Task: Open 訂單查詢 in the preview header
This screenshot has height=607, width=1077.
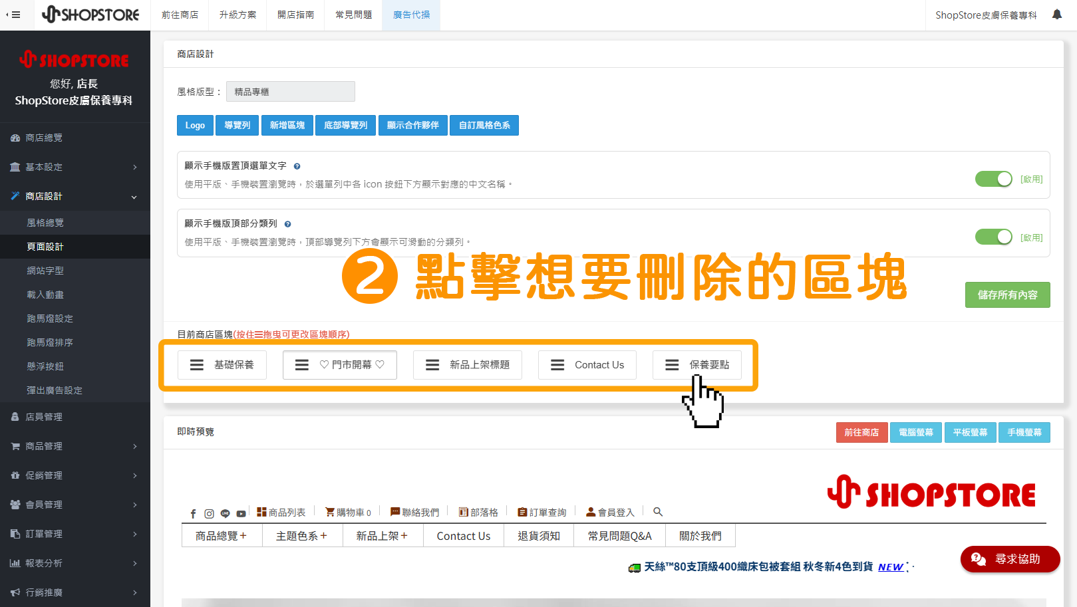Action: [x=542, y=512]
